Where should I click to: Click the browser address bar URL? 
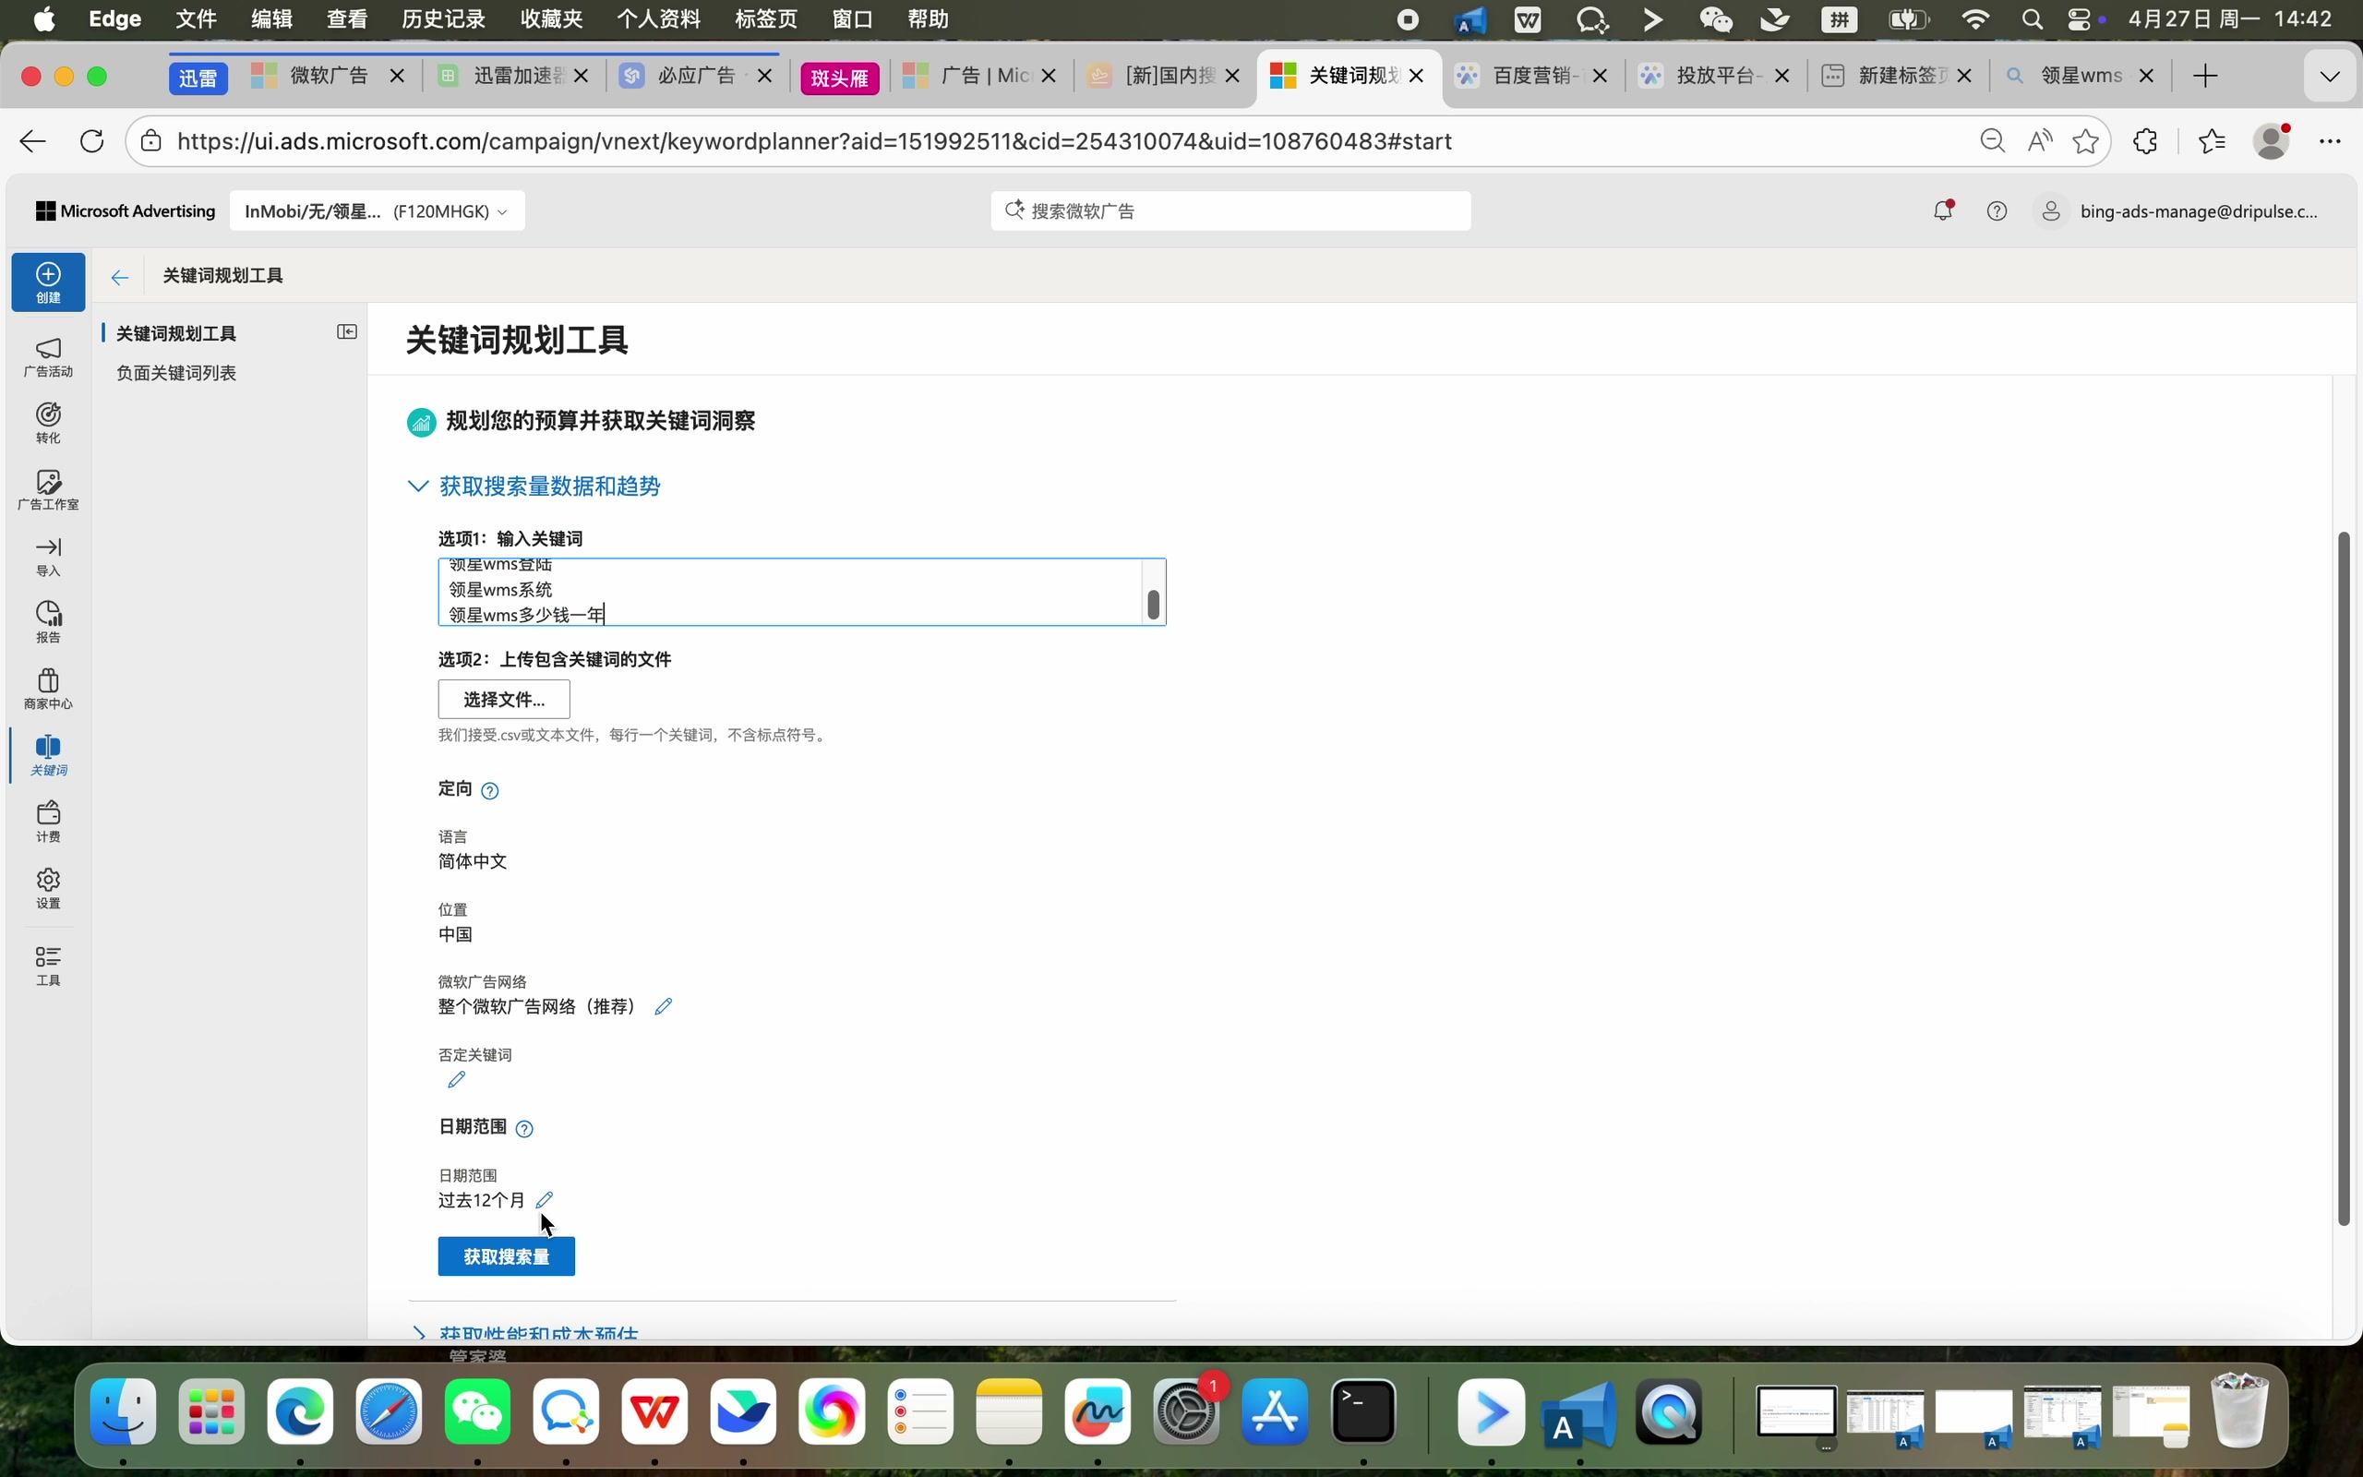pyautogui.click(x=814, y=141)
